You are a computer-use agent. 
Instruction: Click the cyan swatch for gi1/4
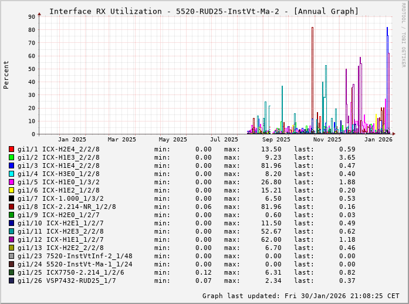pyautogui.click(x=12, y=174)
